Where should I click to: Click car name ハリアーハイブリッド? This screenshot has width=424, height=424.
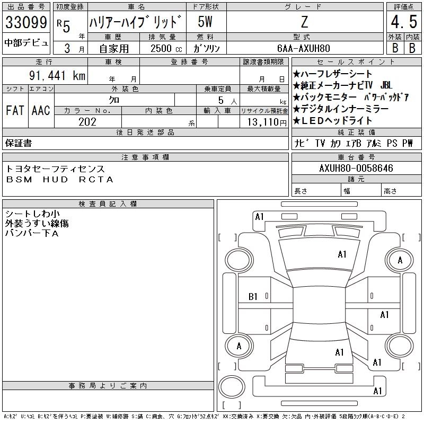coord(135,22)
